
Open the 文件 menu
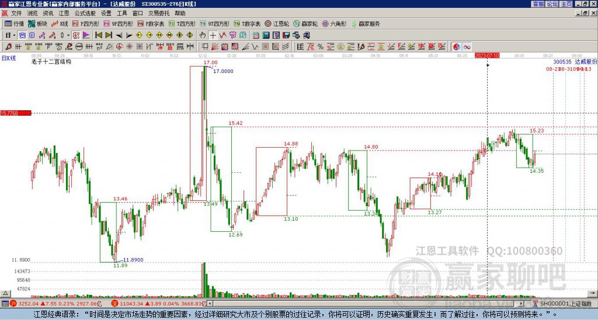tap(16, 13)
